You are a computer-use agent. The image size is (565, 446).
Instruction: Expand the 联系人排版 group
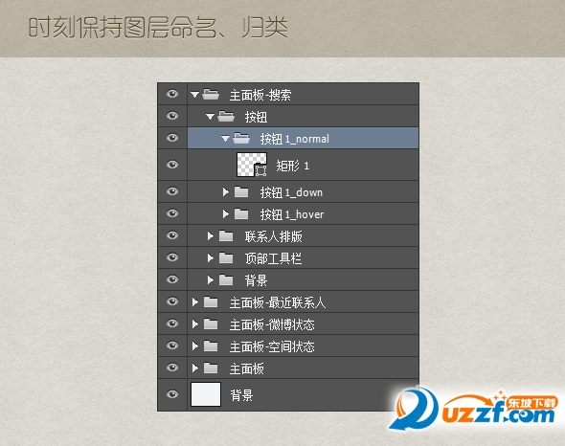pos(211,236)
